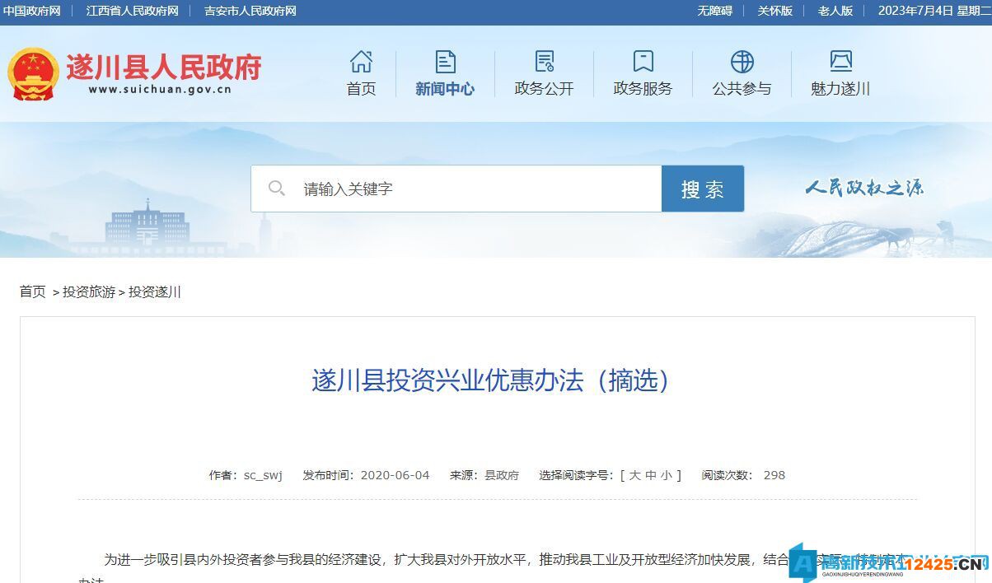Open 新闻中心 via its document icon

[445, 61]
